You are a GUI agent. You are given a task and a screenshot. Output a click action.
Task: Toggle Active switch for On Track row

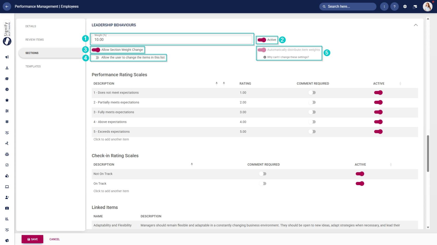pyautogui.click(x=360, y=184)
